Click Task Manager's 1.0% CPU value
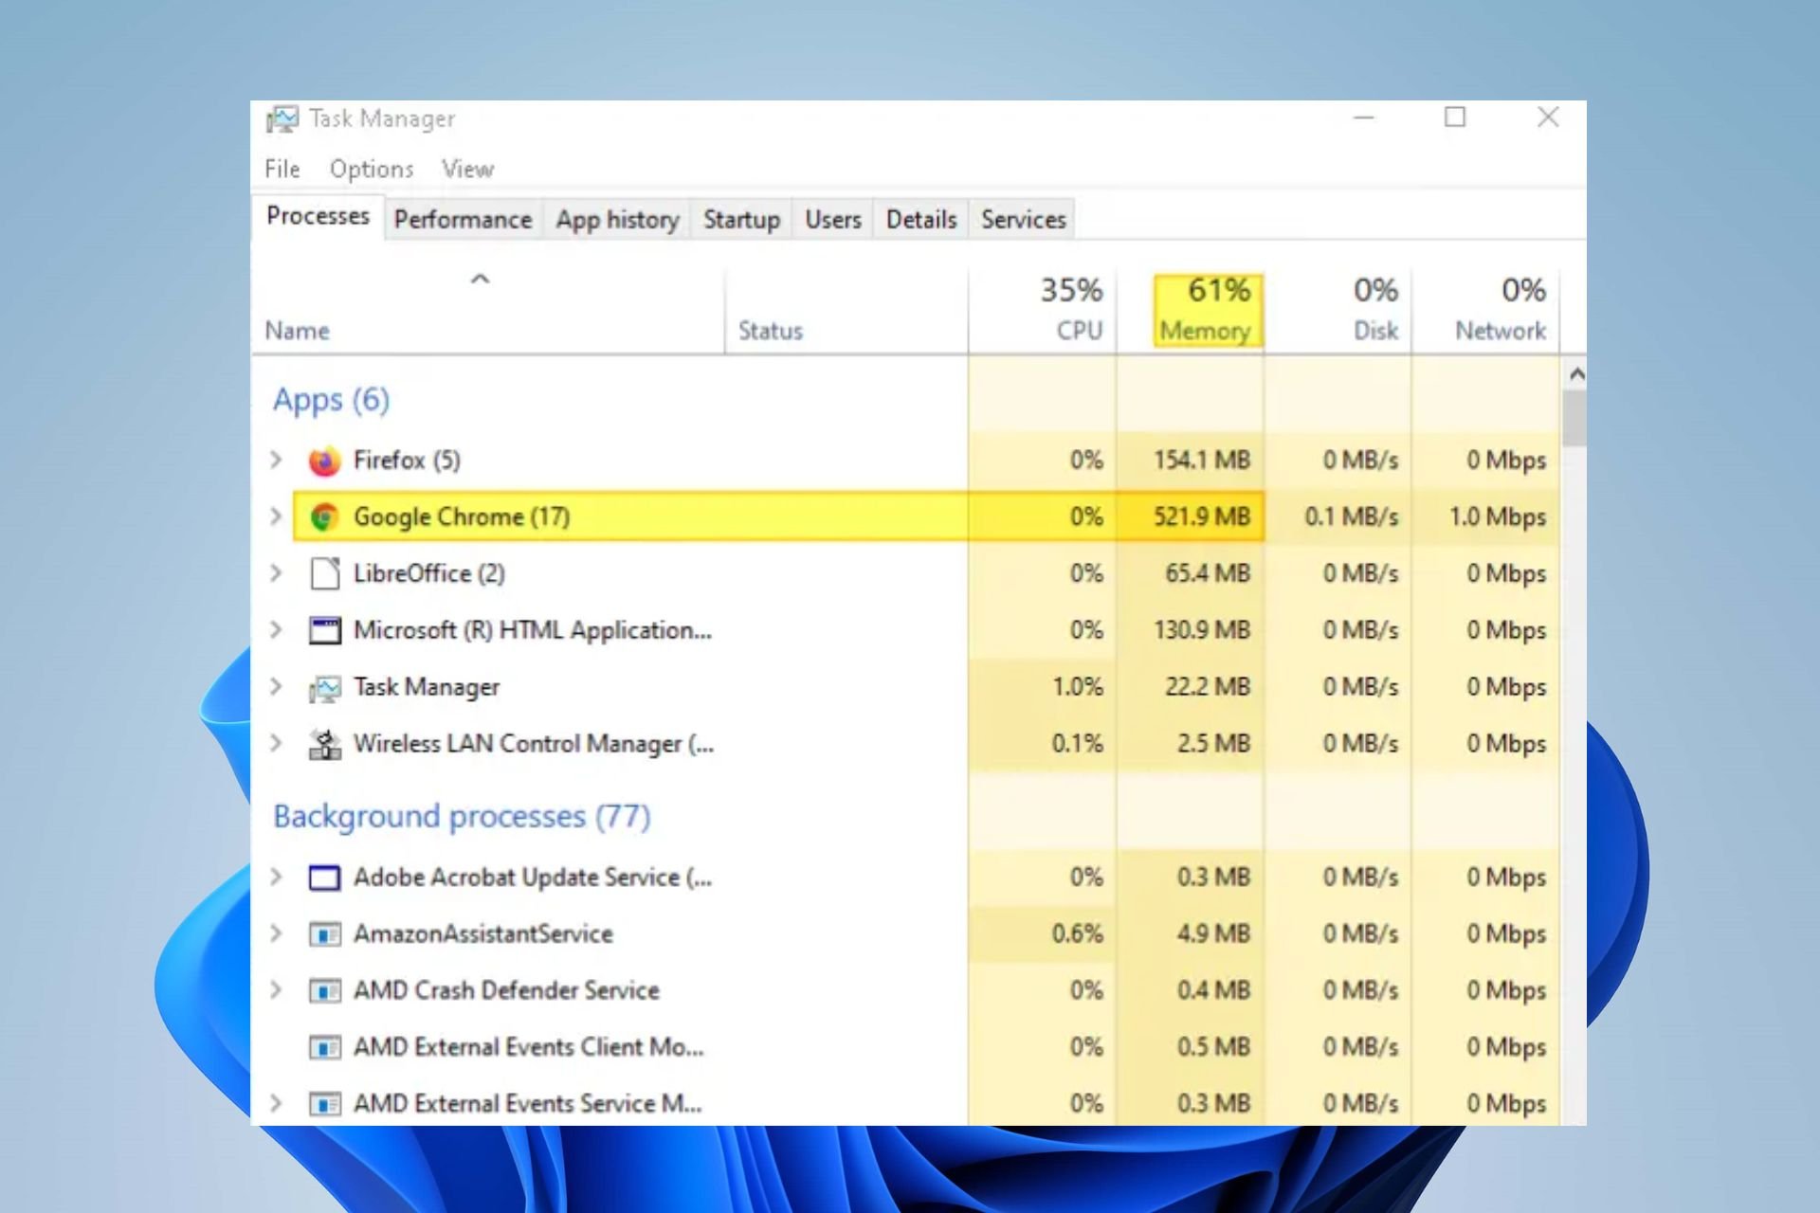The height and width of the screenshot is (1213, 1820). pos(1077,686)
